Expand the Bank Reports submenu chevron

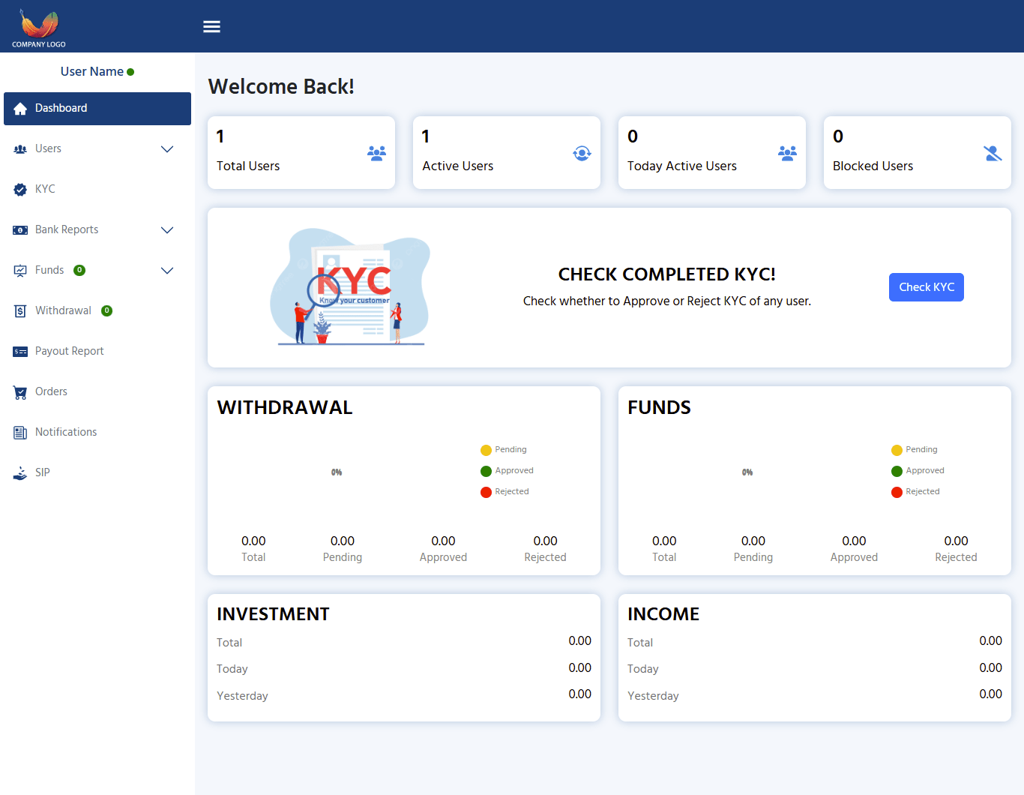point(167,230)
